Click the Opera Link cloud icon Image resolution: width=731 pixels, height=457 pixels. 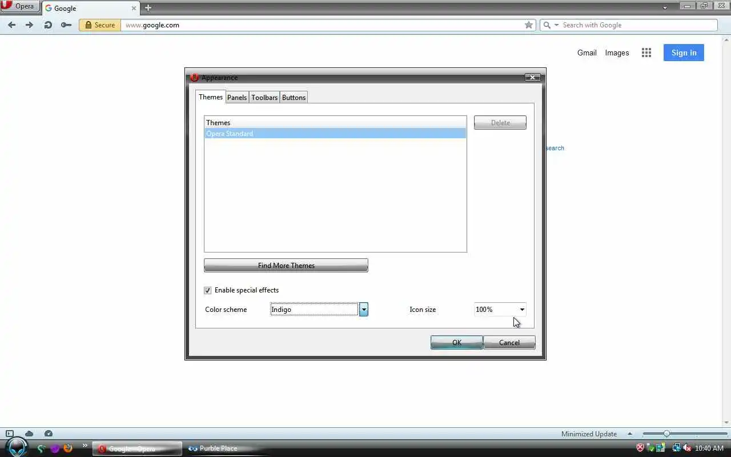29,434
